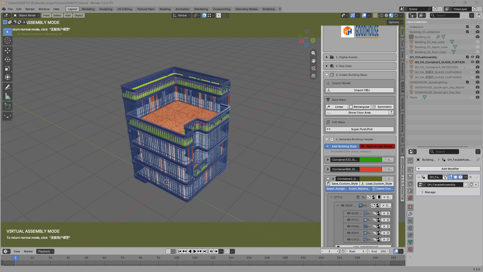483x272 pixels.
Task: Switch to Geometry Nodes workspace tab
Action: click(246, 9)
